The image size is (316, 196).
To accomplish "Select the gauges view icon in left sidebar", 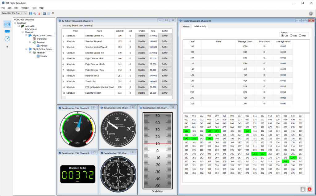I will pyautogui.click(x=7, y=24).
